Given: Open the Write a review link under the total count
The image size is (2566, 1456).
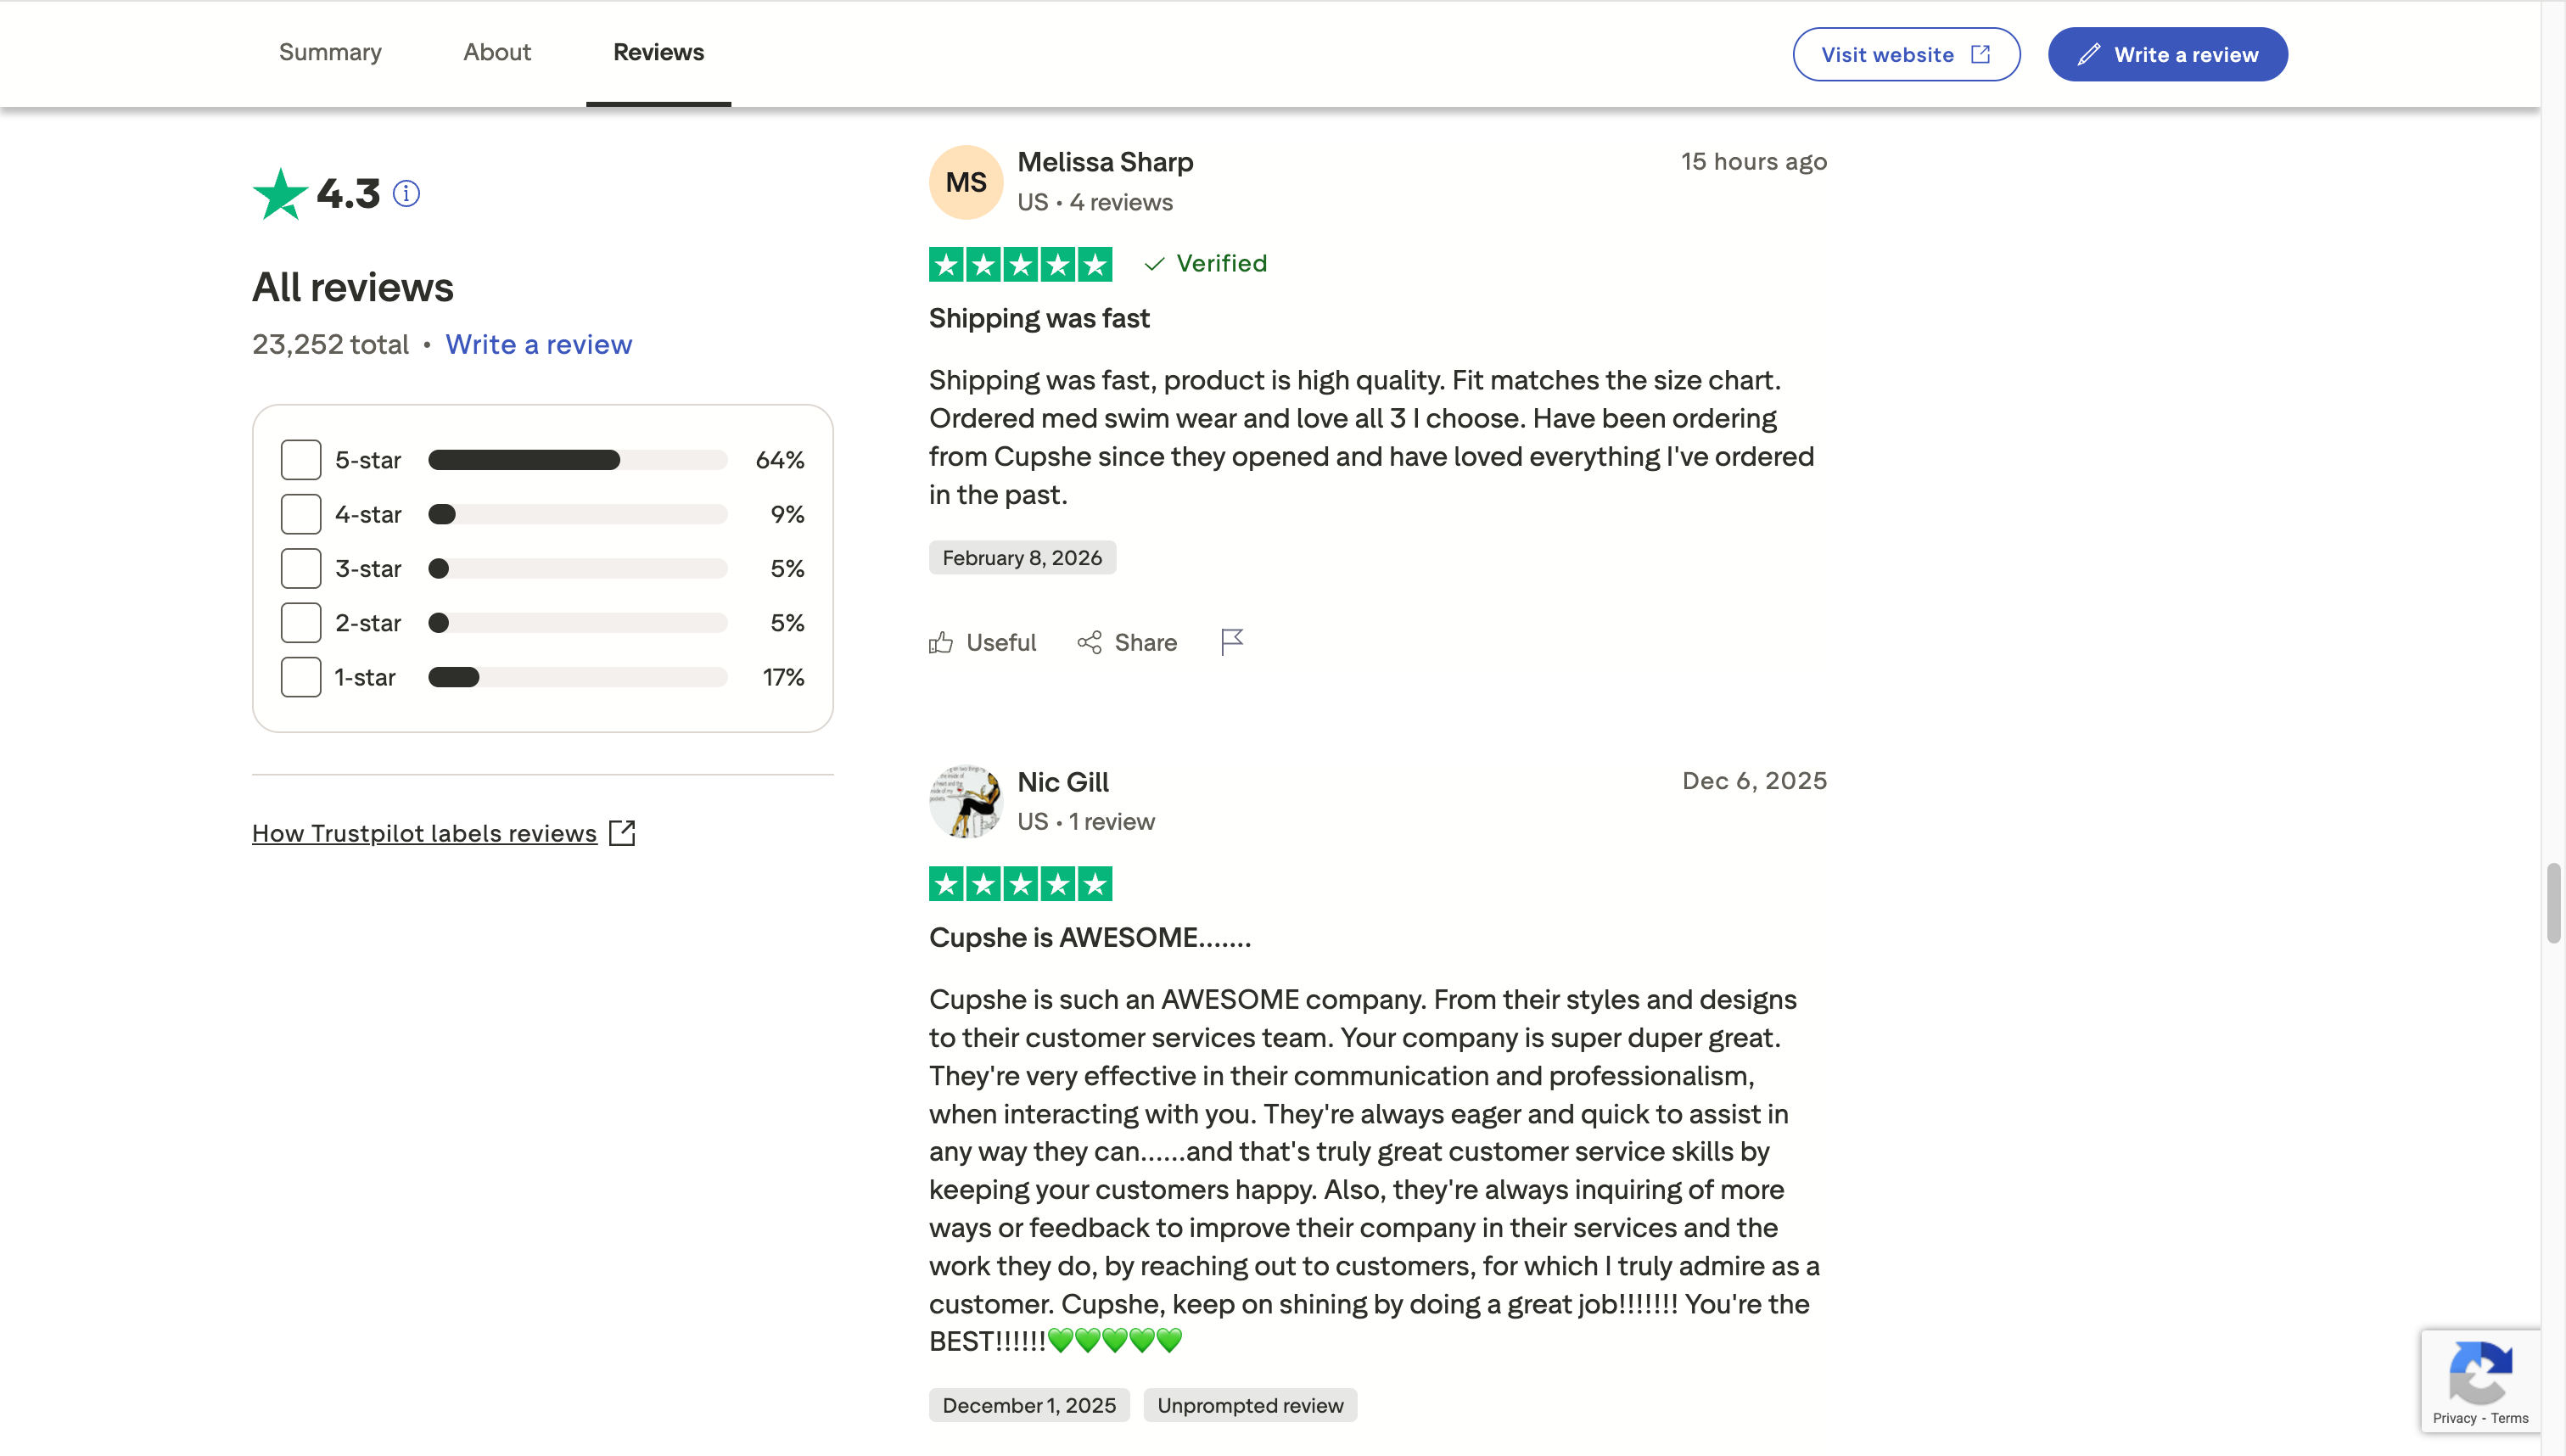Looking at the screenshot, I should point(539,344).
